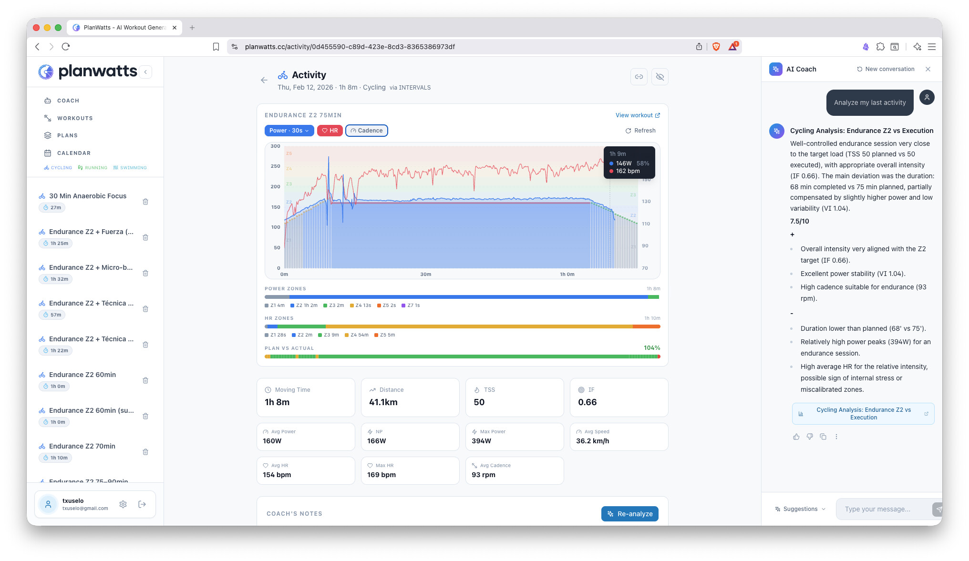Open account settings gear icon

pyautogui.click(x=123, y=504)
